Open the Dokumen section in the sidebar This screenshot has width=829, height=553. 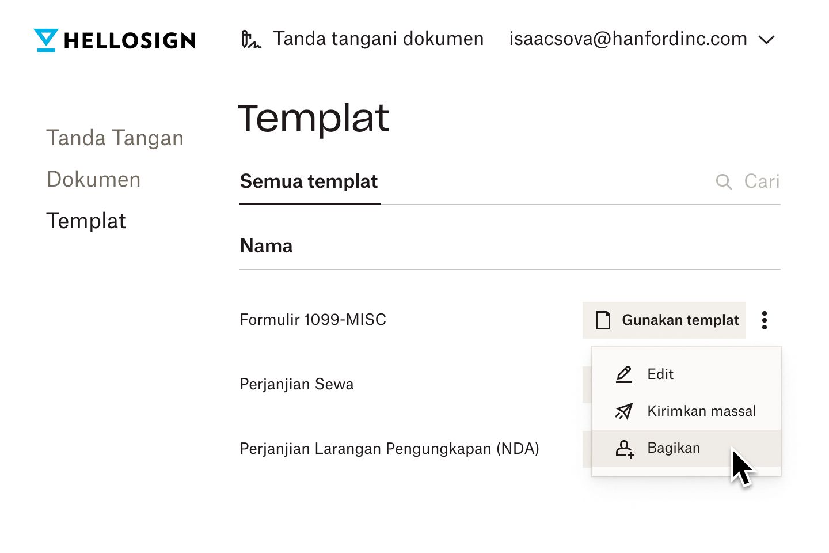pos(93,179)
